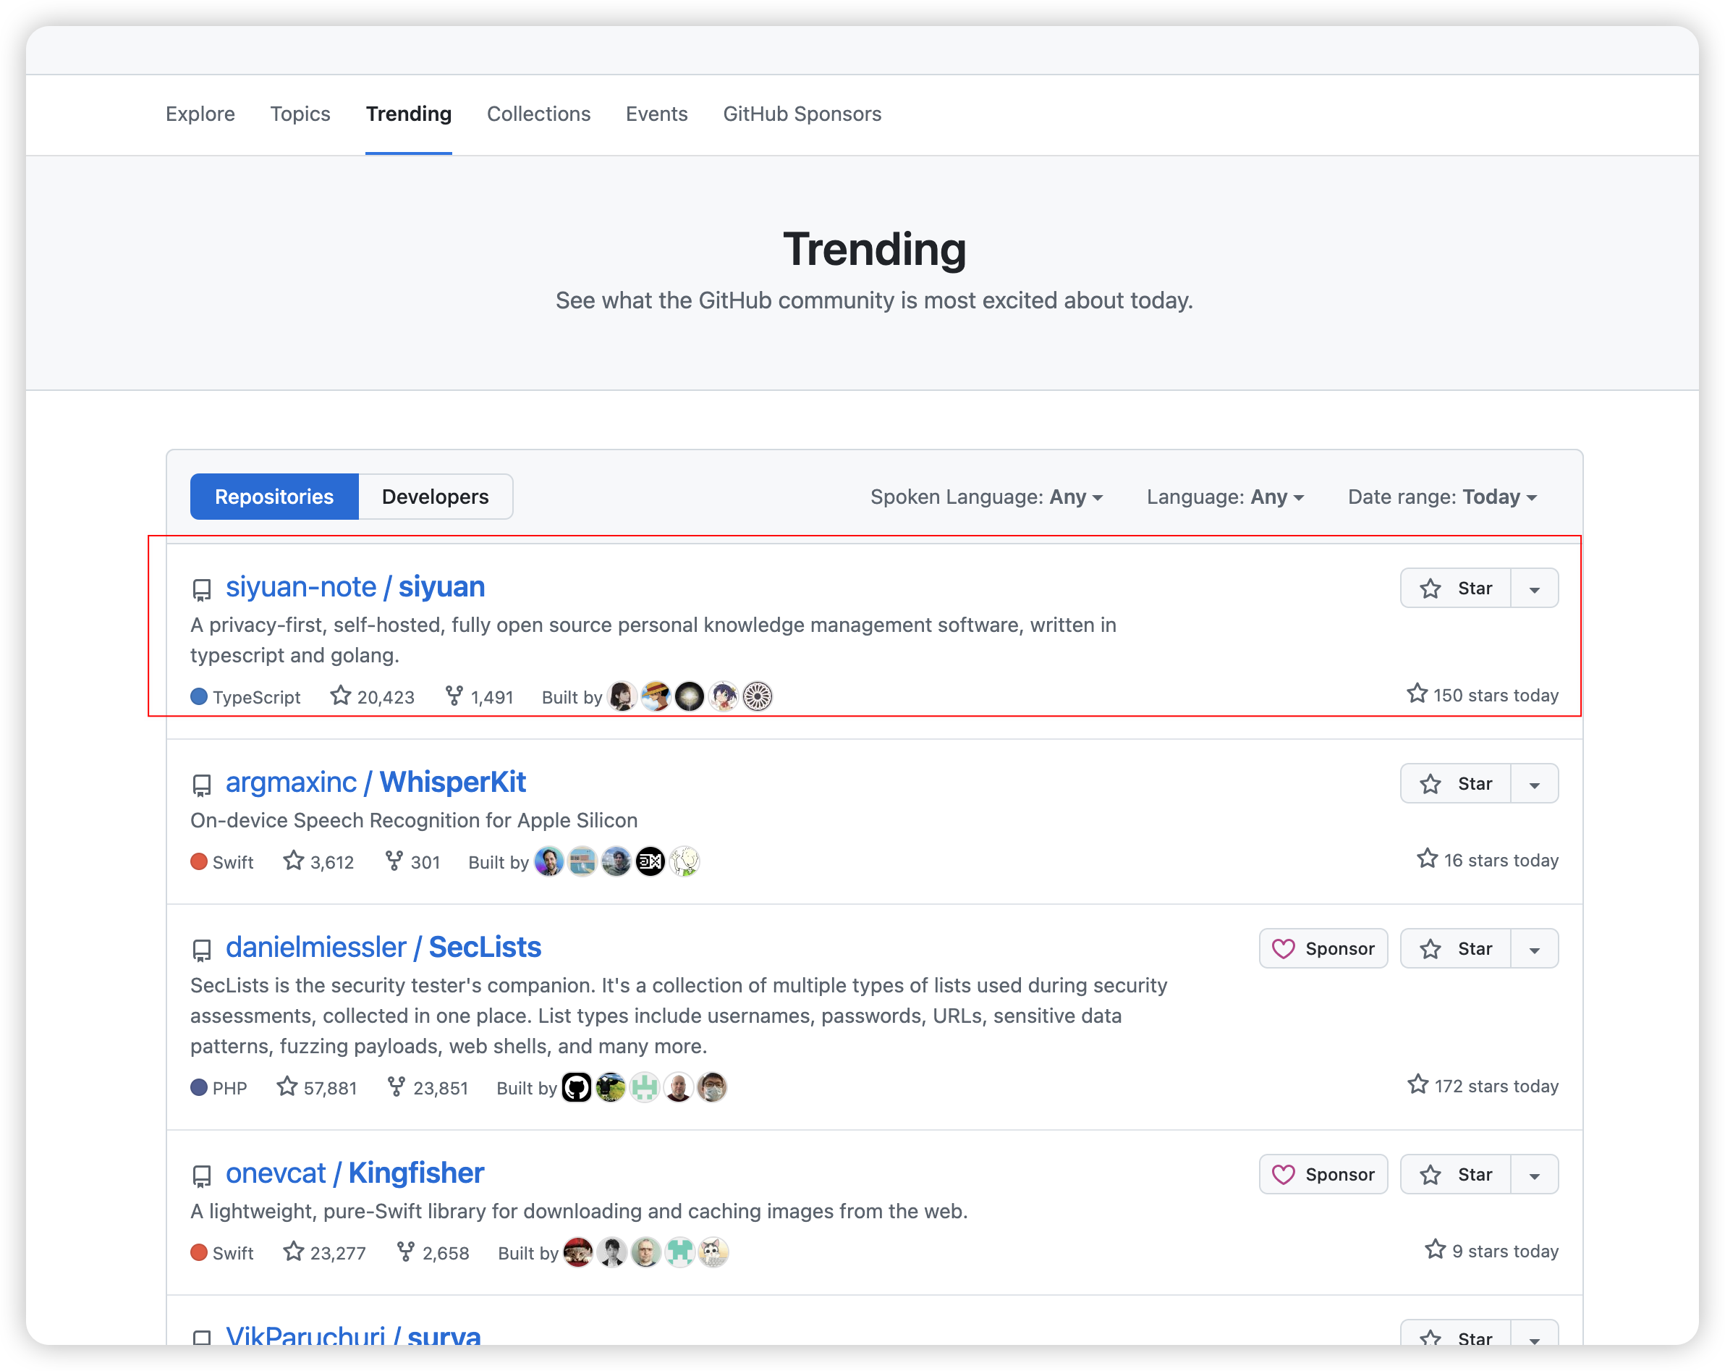Star the argmaxinc/WhisperKit repository
The height and width of the screenshot is (1371, 1725).
coord(1455,783)
